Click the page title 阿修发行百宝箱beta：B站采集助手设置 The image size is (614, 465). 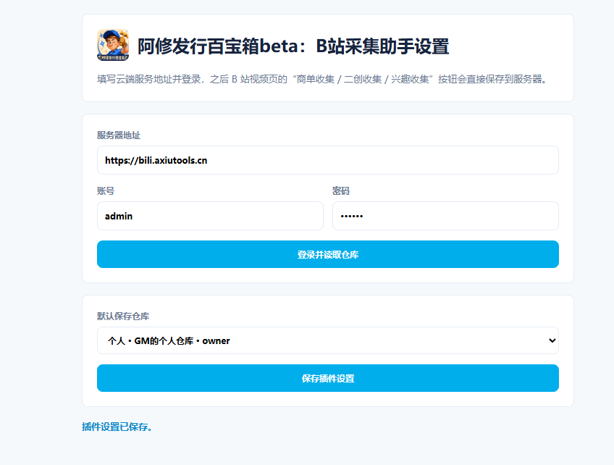293,46
